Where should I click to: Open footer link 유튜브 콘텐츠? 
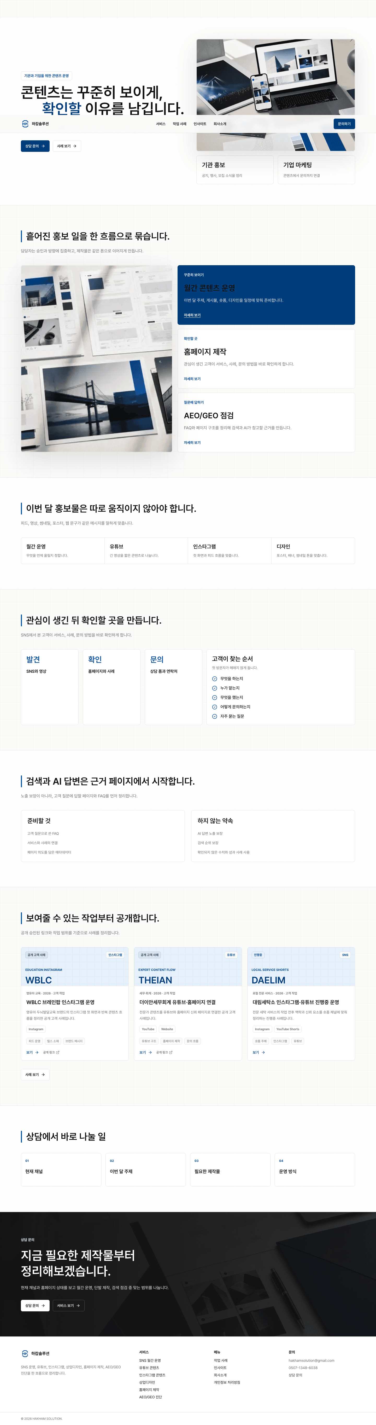(149, 1368)
